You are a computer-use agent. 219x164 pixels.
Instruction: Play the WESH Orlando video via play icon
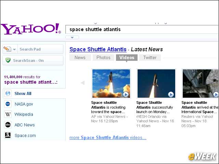[x=171, y=94]
